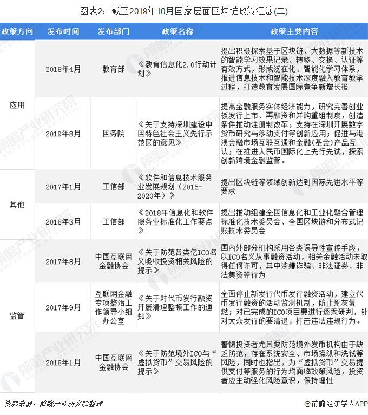Click content starting 国内外部分机构采用各类误导性宣传手段
The image size is (368, 415).
294,261
